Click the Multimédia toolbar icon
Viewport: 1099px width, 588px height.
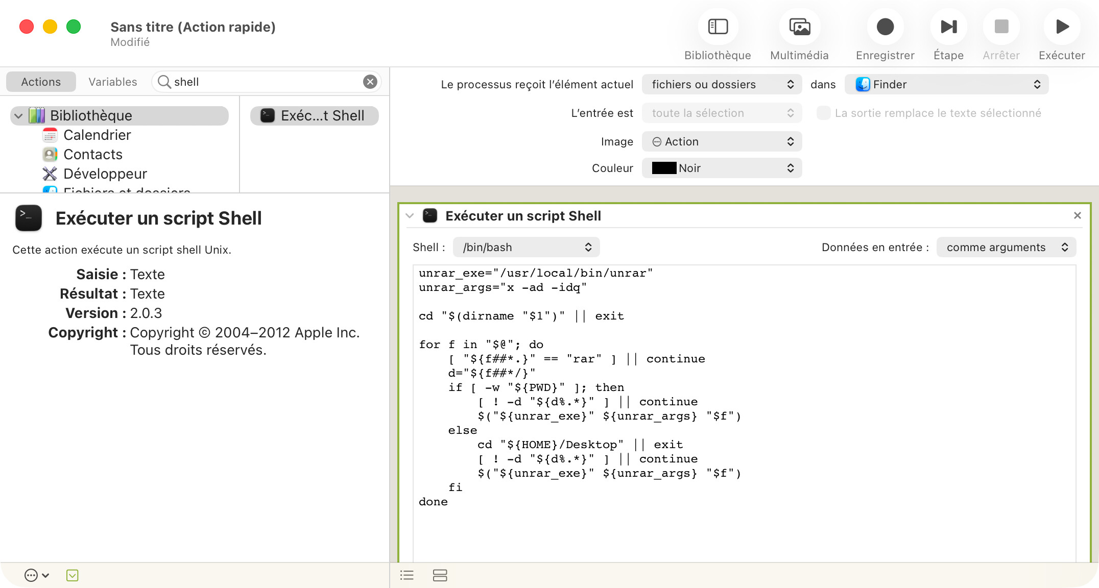pyautogui.click(x=799, y=27)
